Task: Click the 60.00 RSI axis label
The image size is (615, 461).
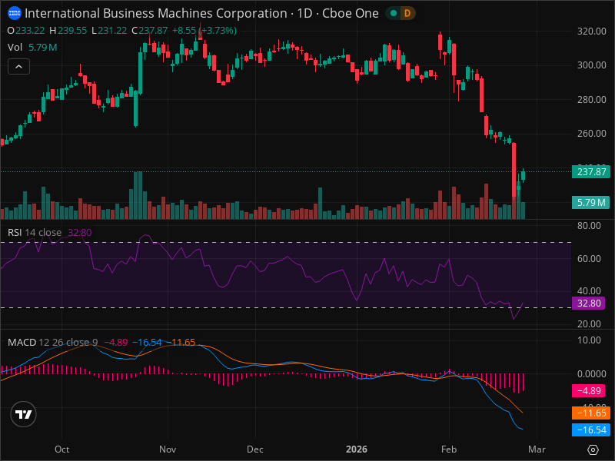Action: 589,258
